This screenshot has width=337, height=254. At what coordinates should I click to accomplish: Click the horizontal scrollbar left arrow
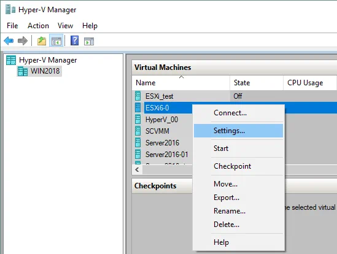point(137,170)
